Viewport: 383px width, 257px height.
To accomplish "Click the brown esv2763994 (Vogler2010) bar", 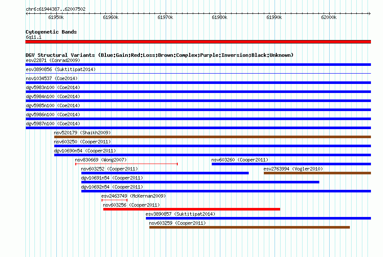I will (317, 173).
